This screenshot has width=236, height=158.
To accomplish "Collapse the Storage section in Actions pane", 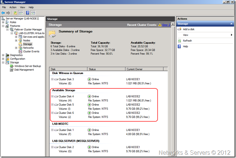I will 231,24.
